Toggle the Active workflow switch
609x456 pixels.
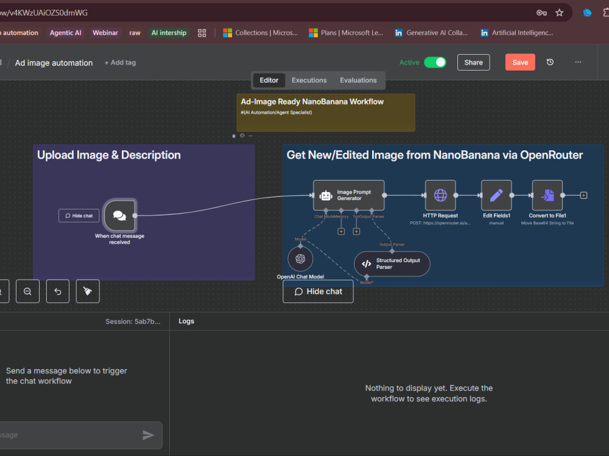click(435, 63)
